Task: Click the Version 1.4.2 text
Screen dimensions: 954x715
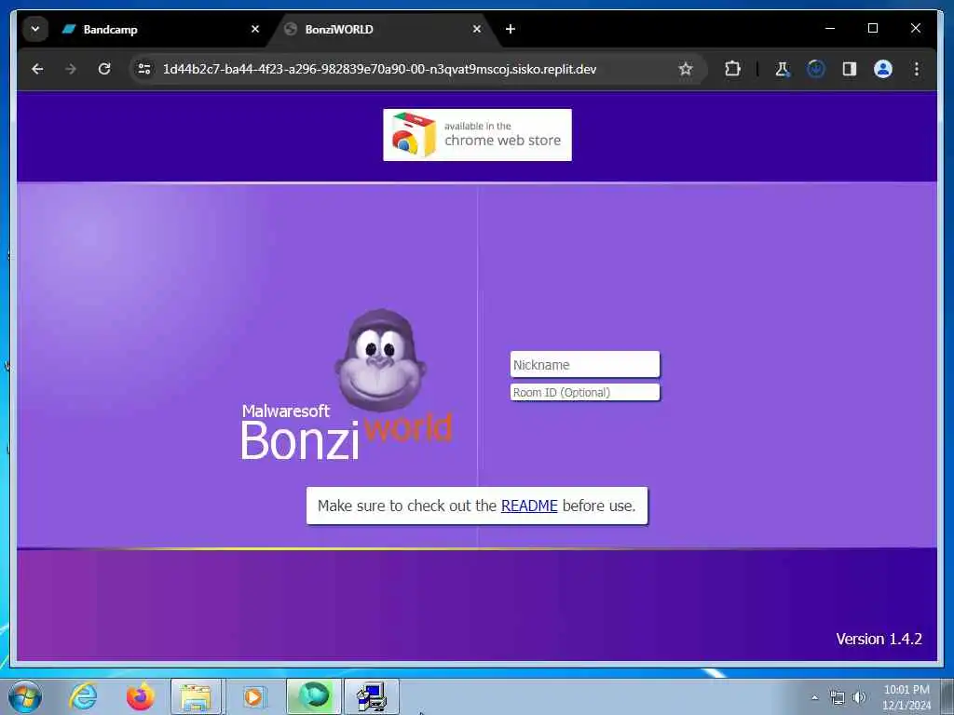Action: tap(879, 639)
